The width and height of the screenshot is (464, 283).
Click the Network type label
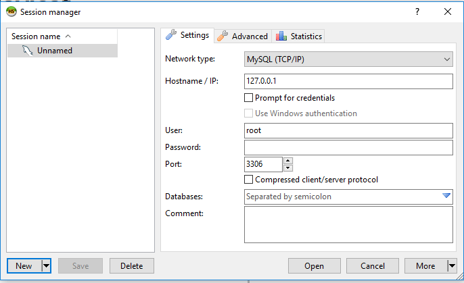[x=190, y=59]
